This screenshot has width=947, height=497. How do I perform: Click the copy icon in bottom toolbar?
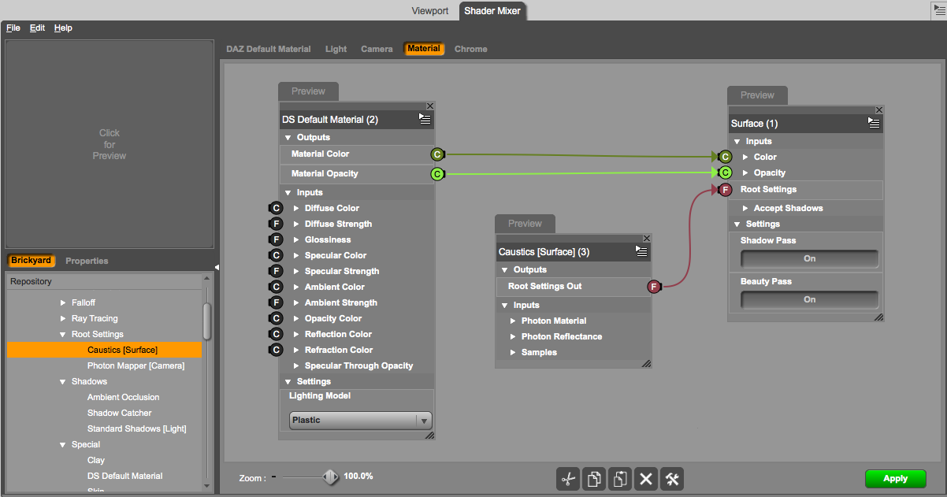594,479
